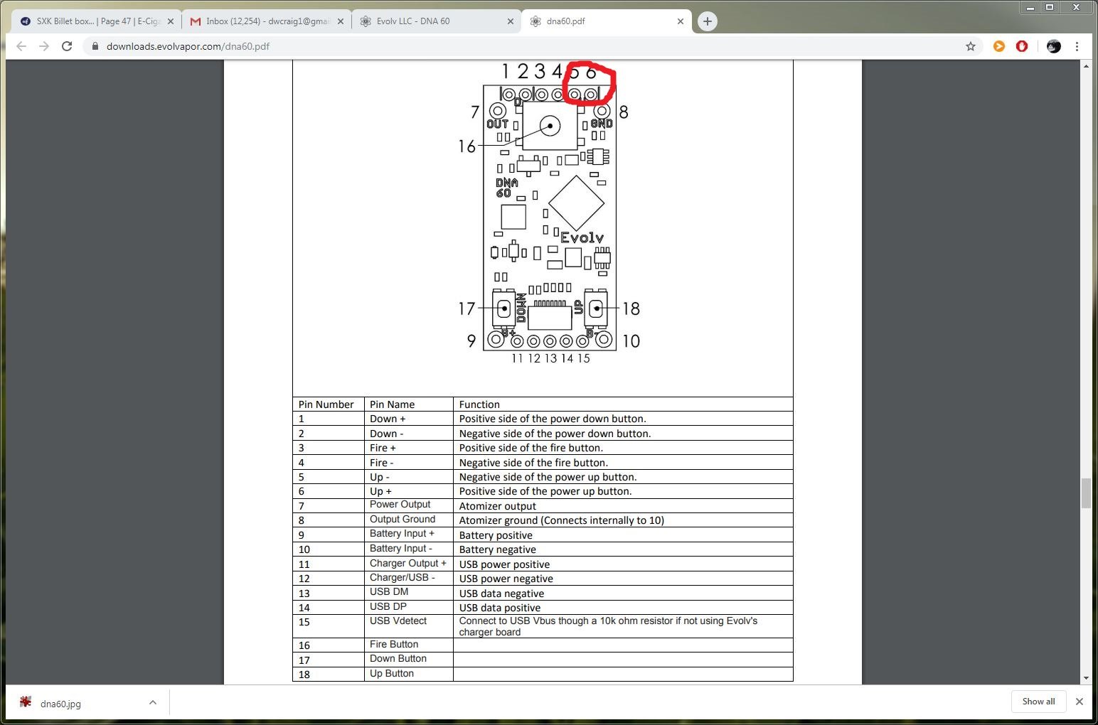Reload the dna60.pdf page
This screenshot has height=725, width=1098.
click(x=67, y=46)
